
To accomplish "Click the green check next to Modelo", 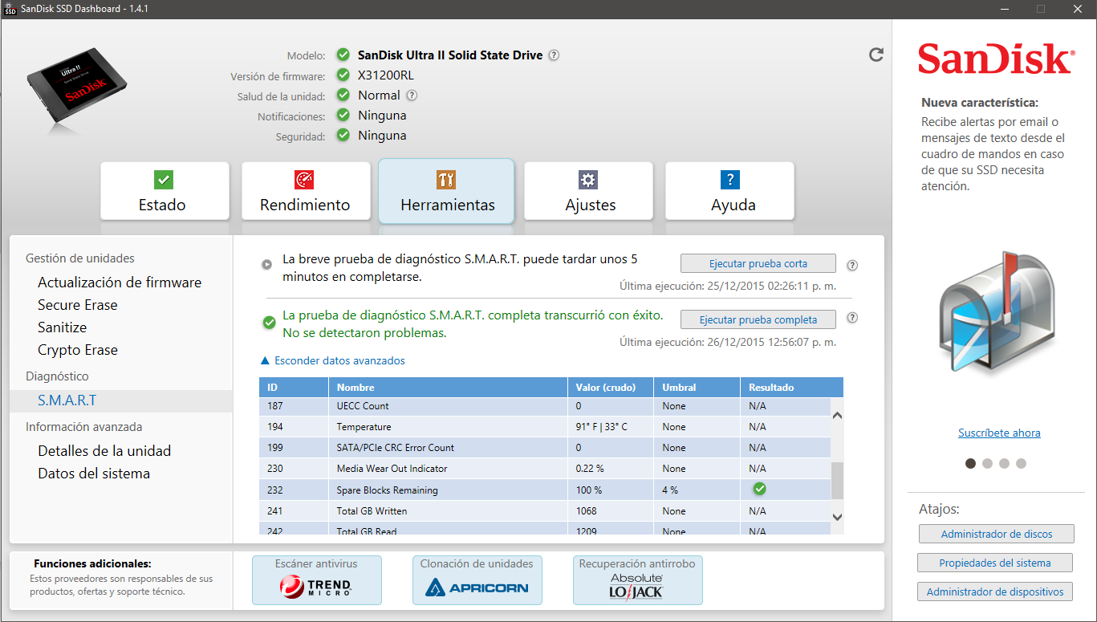I will 343,55.
